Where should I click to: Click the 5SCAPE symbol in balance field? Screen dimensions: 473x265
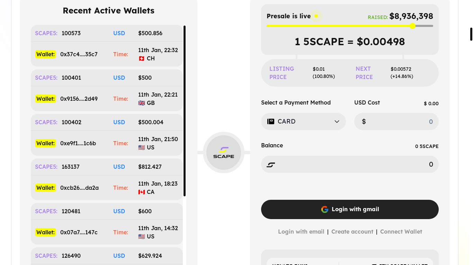click(271, 165)
